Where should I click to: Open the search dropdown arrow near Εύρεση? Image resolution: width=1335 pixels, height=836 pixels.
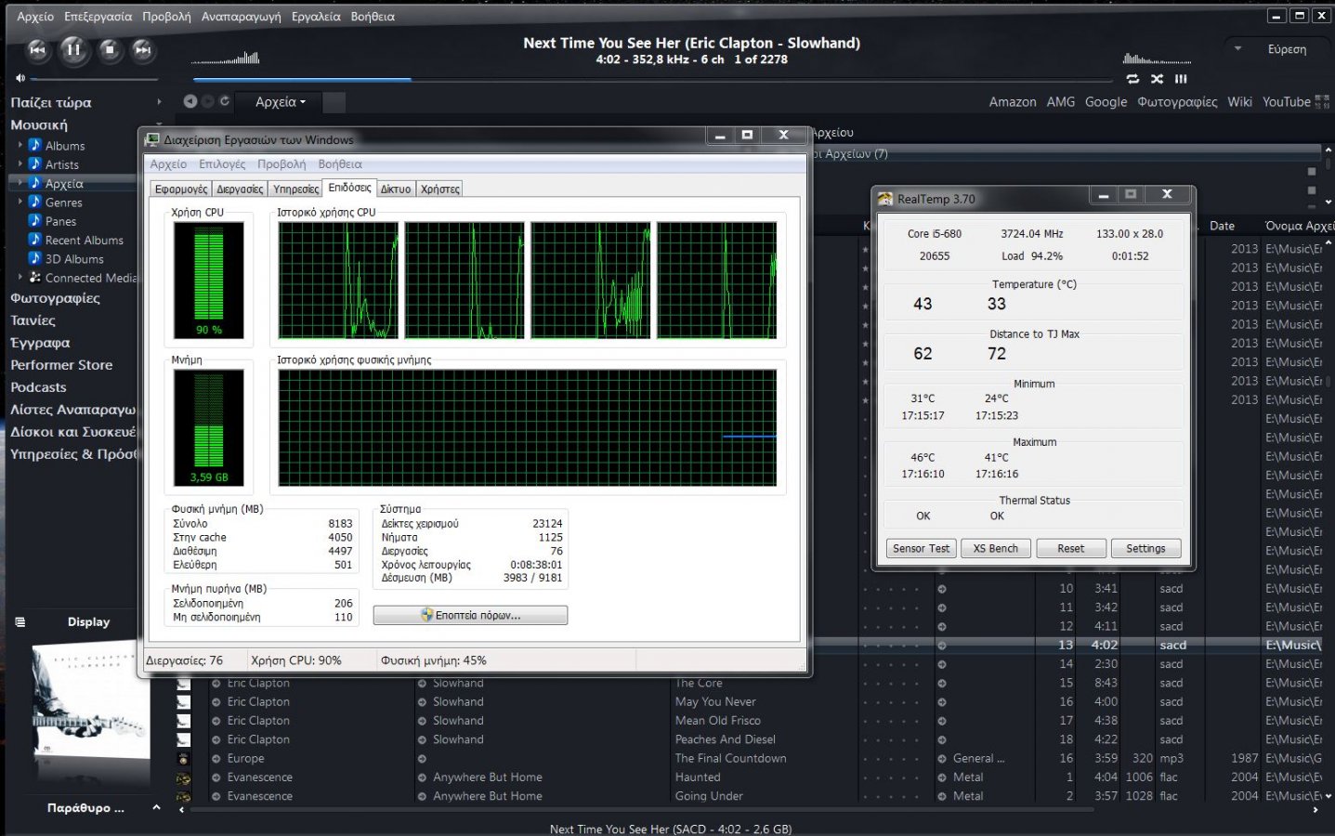[1237, 48]
